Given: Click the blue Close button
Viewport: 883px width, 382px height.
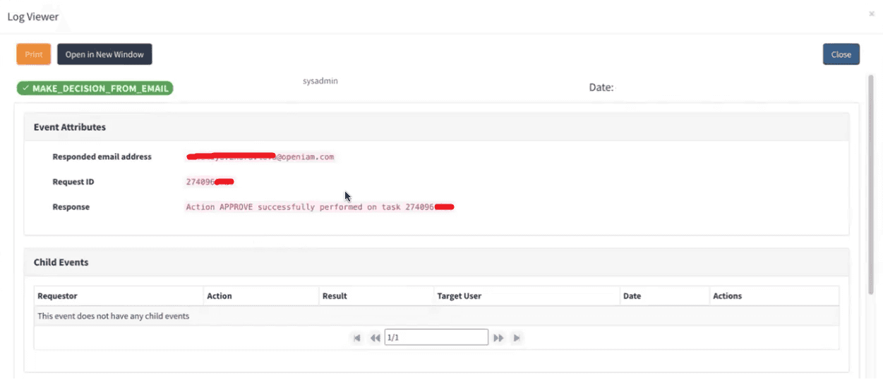Looking at the screenshot, I should pos(841,54).
